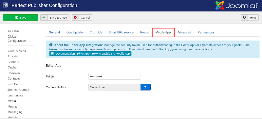The height and width of the screenshot is (119, 262).
Task: Click the Save & Close button text
Action: pos(58,18)
